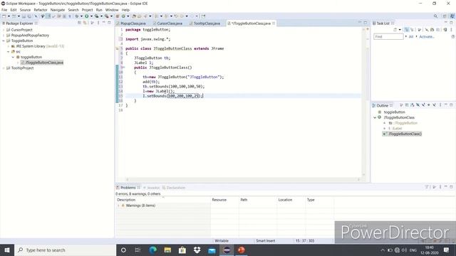This screenshot has width=456, height=256.
Task: Maximize the editor area
Action: (x=366, y=23)
